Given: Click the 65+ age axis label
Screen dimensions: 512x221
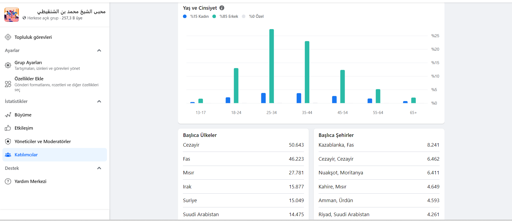Looking at the screenshot, I should tap(413, 113).
